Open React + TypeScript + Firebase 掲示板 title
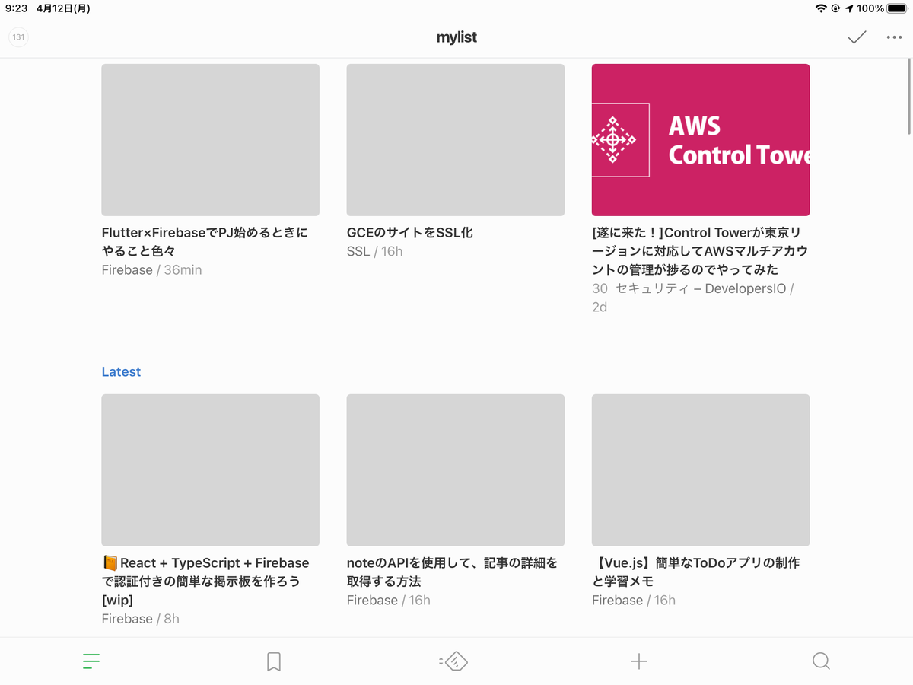The height and width of the screenshot is (685, 913). [205, 581]
